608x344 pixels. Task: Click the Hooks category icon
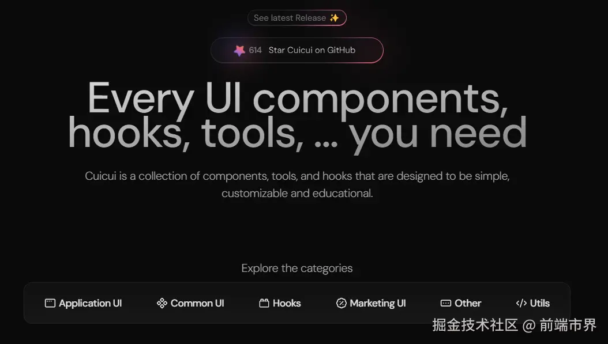click(x=264, y=303)
